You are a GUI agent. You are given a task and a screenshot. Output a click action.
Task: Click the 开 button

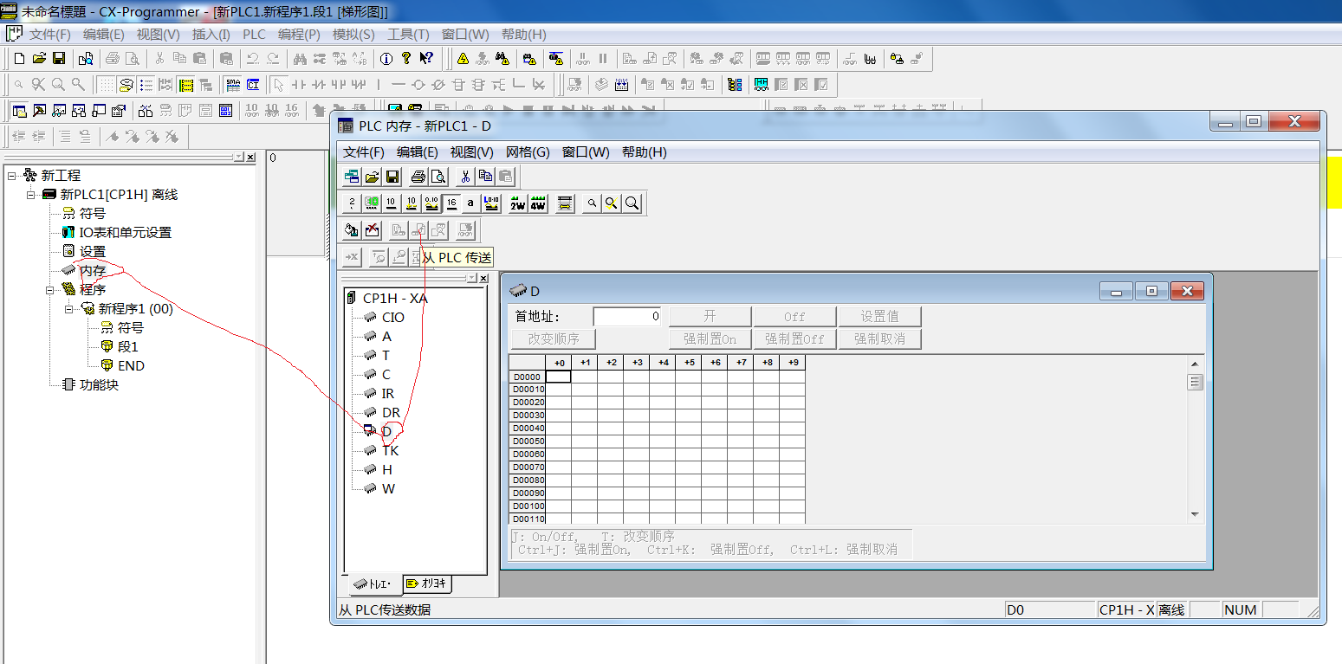(x=710, y=317)
